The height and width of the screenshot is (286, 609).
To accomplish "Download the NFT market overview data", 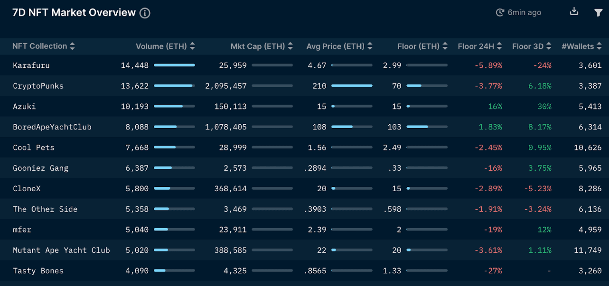I will pos(574,12).
